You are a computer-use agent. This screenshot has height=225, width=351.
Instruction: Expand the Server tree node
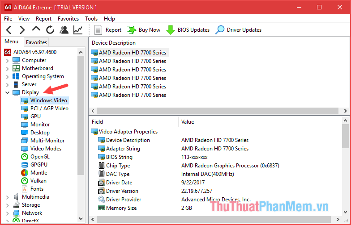(x=7, y=85)
